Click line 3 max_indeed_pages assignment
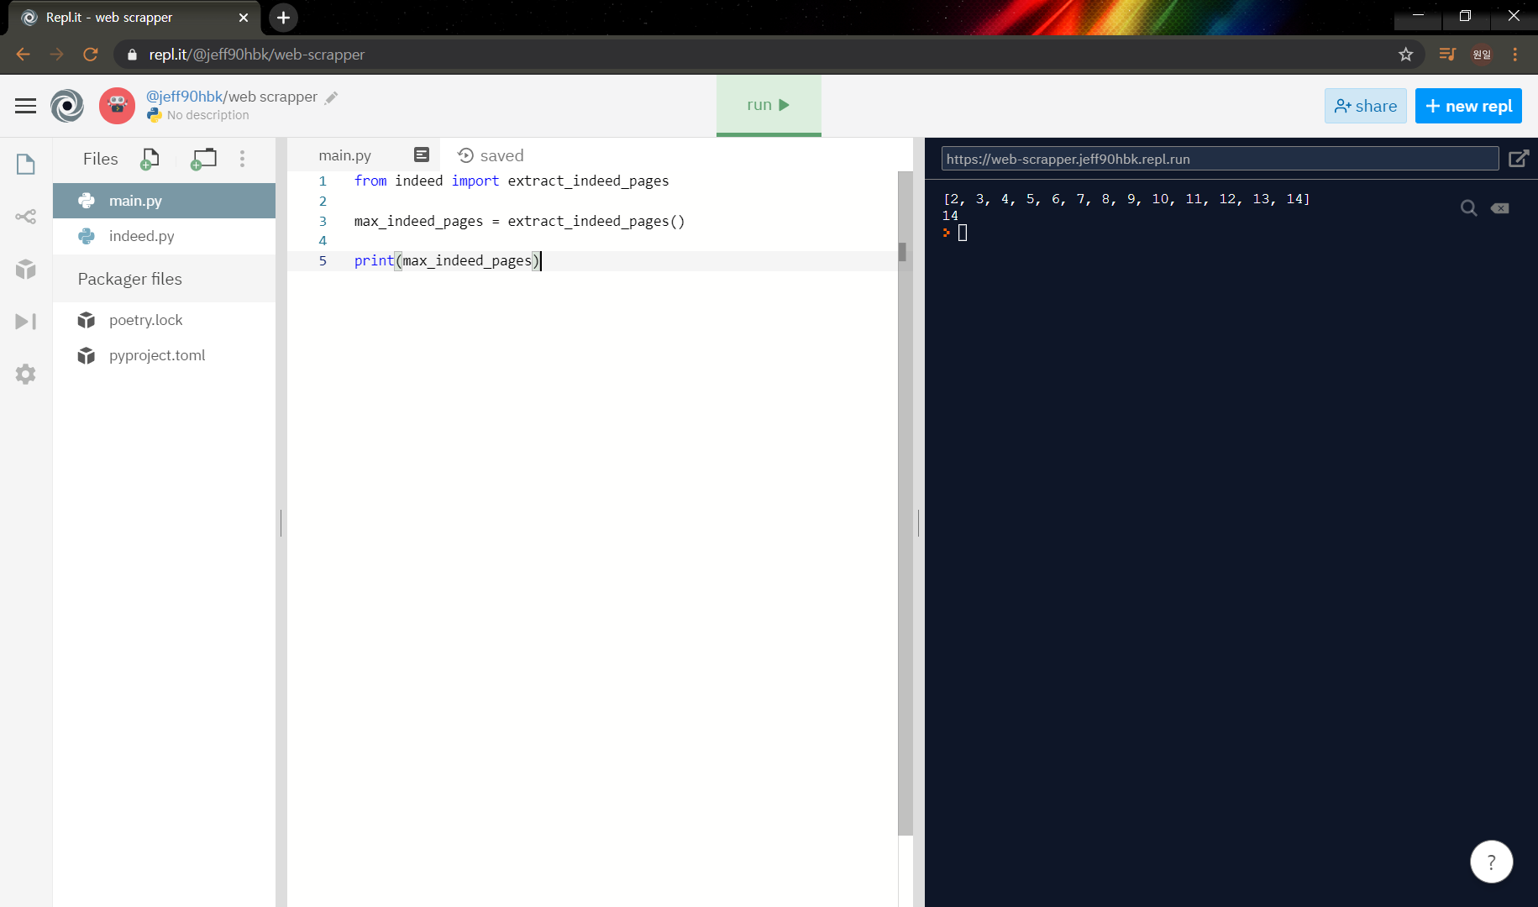 (x=519, y=221)
